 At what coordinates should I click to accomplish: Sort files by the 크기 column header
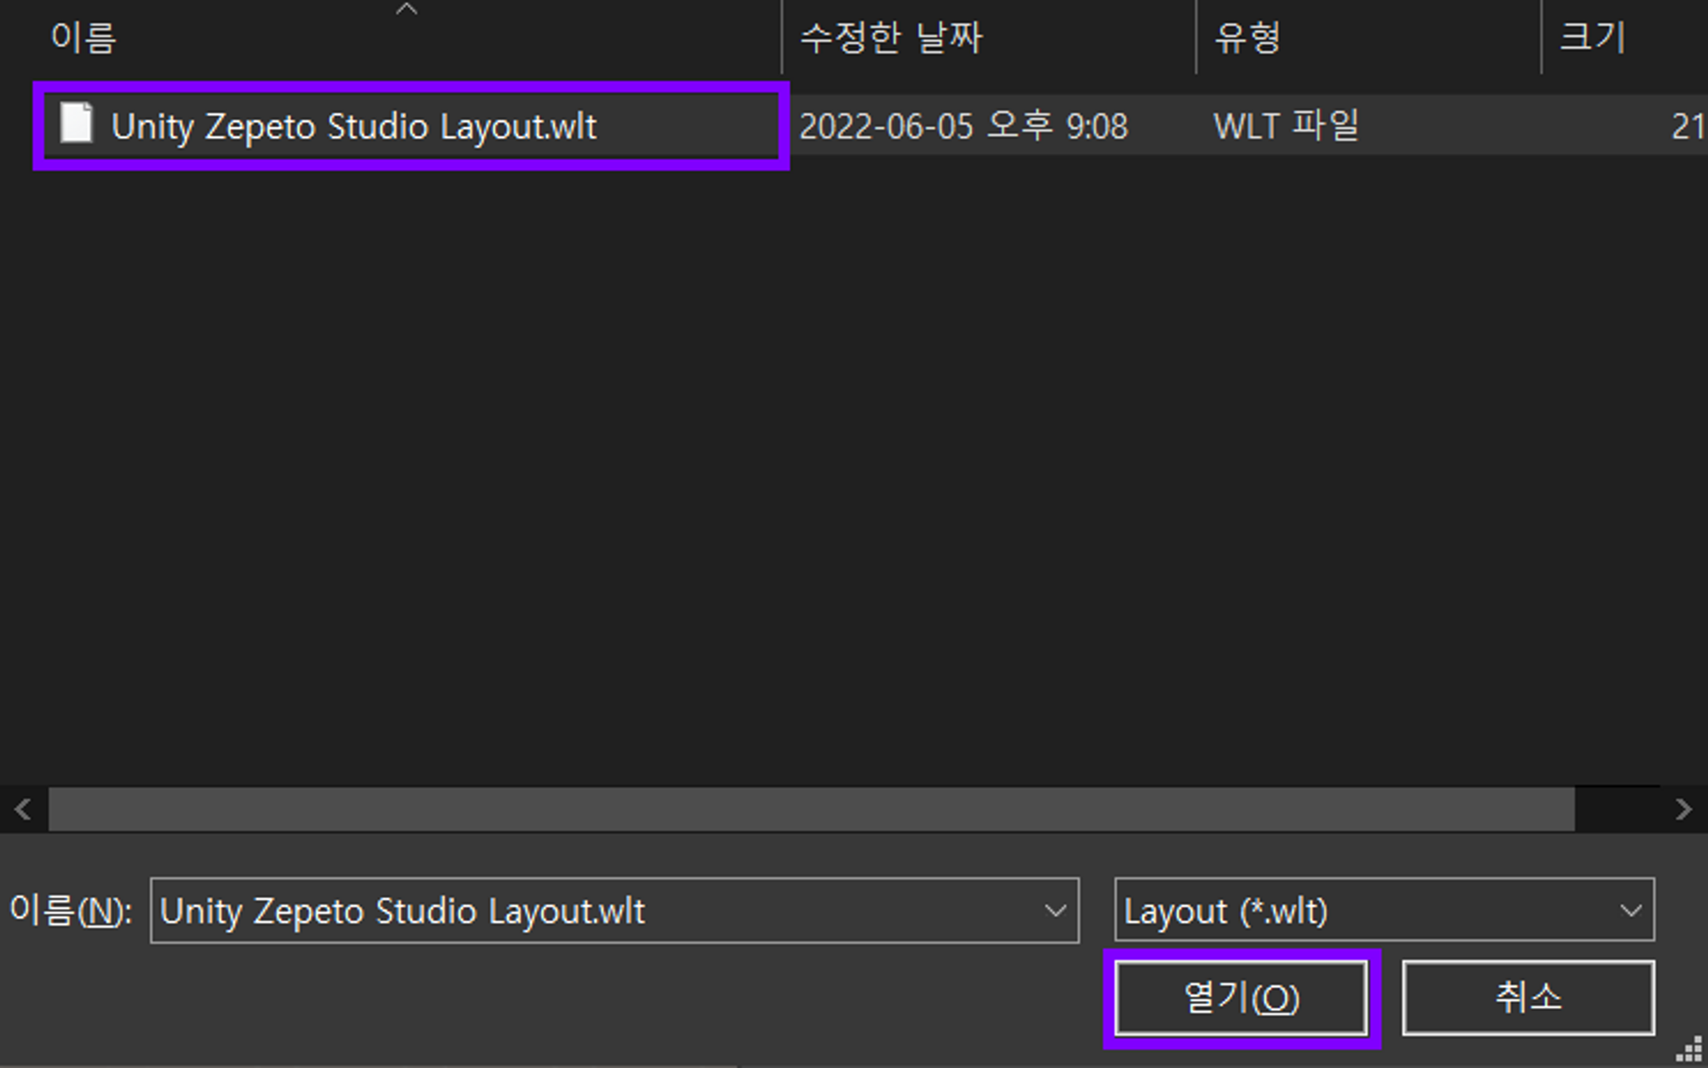click(1593, 37)
